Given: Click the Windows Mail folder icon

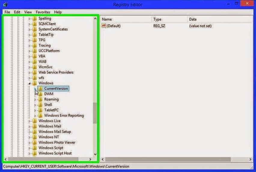Looking at the screenshot, I should [35, 127].
